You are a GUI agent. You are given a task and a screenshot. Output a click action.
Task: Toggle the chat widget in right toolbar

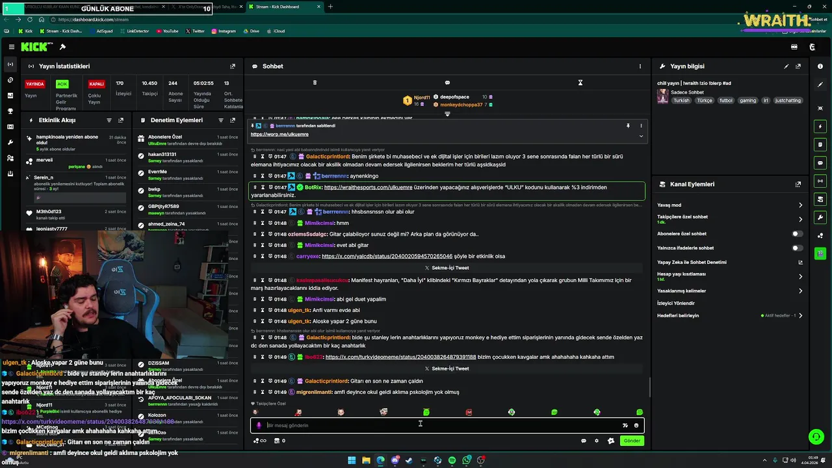click(820, 162)
